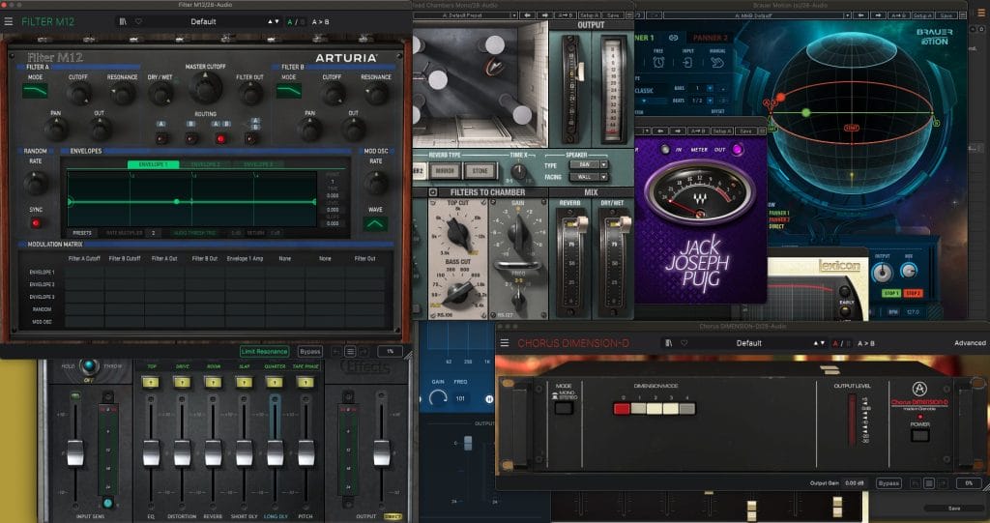Select Dimension Mode 0 red button

tap(622, 409)
